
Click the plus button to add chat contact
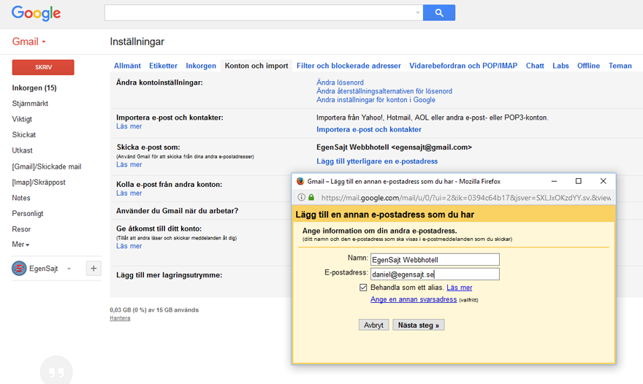(94, 269)
